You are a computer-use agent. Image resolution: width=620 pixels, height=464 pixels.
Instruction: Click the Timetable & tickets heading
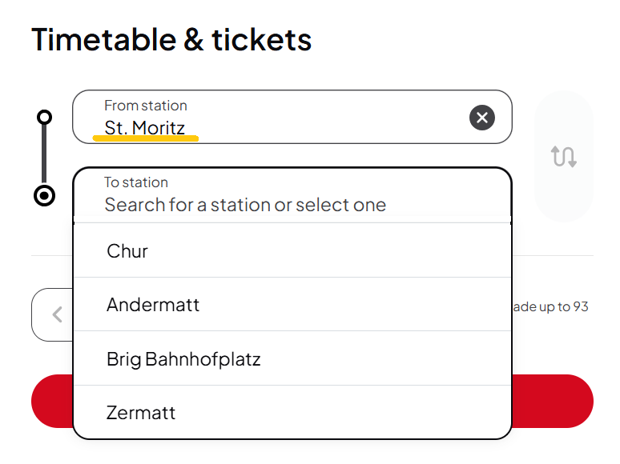[171, 39]
